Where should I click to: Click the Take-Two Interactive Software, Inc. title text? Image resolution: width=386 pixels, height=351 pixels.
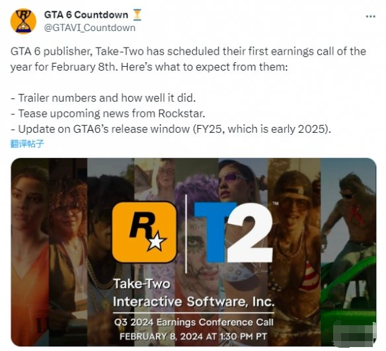(x=194, y=293)
